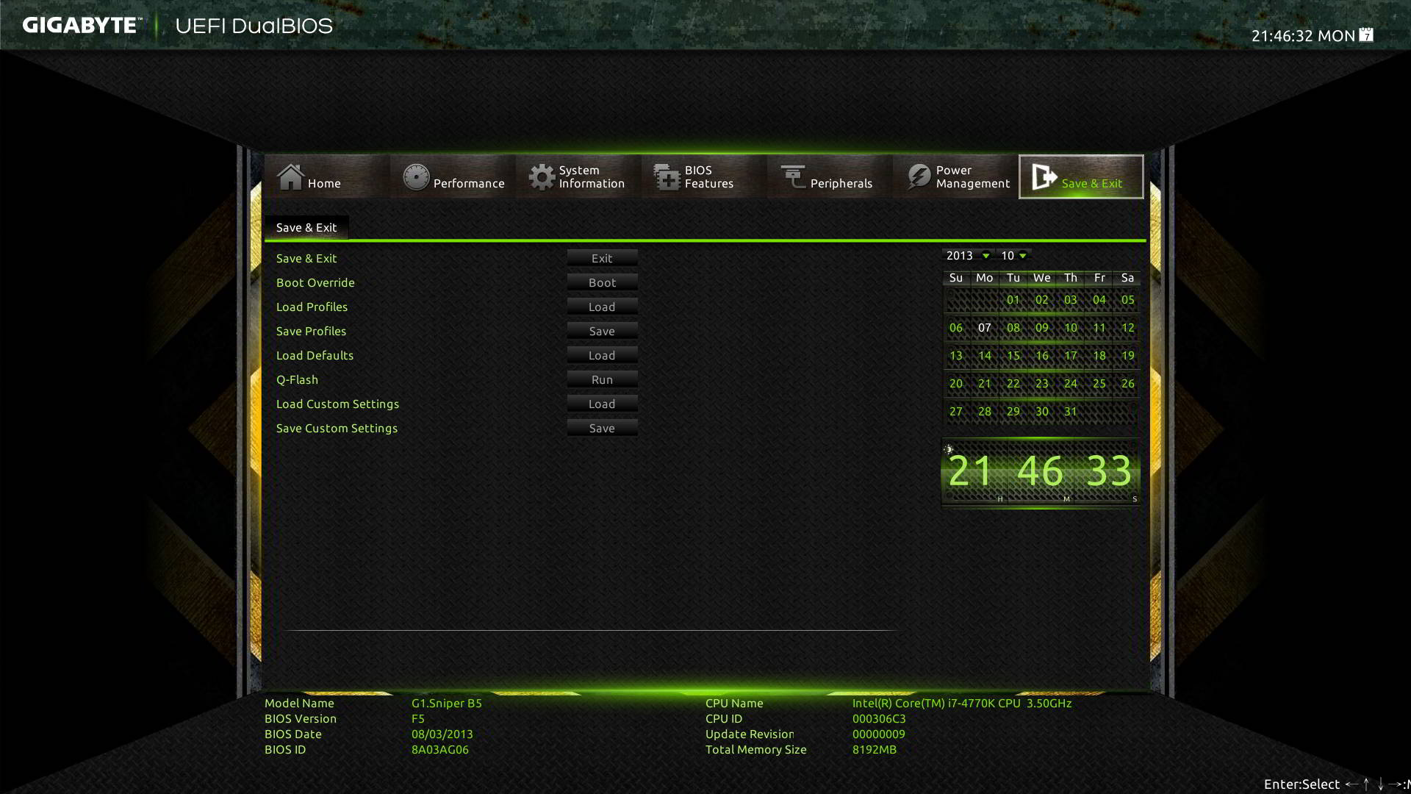Click Save button for Save Custom Settings
This screenshot has width=1411, height=794.
point(602,429)
